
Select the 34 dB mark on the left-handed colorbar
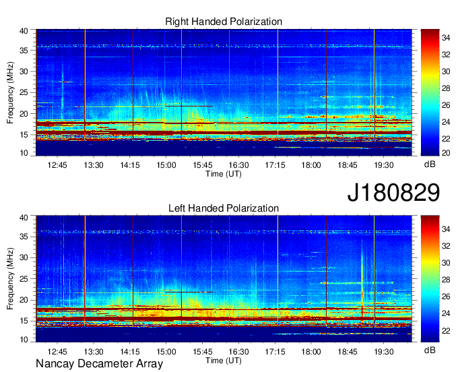(x=446, y=229)
